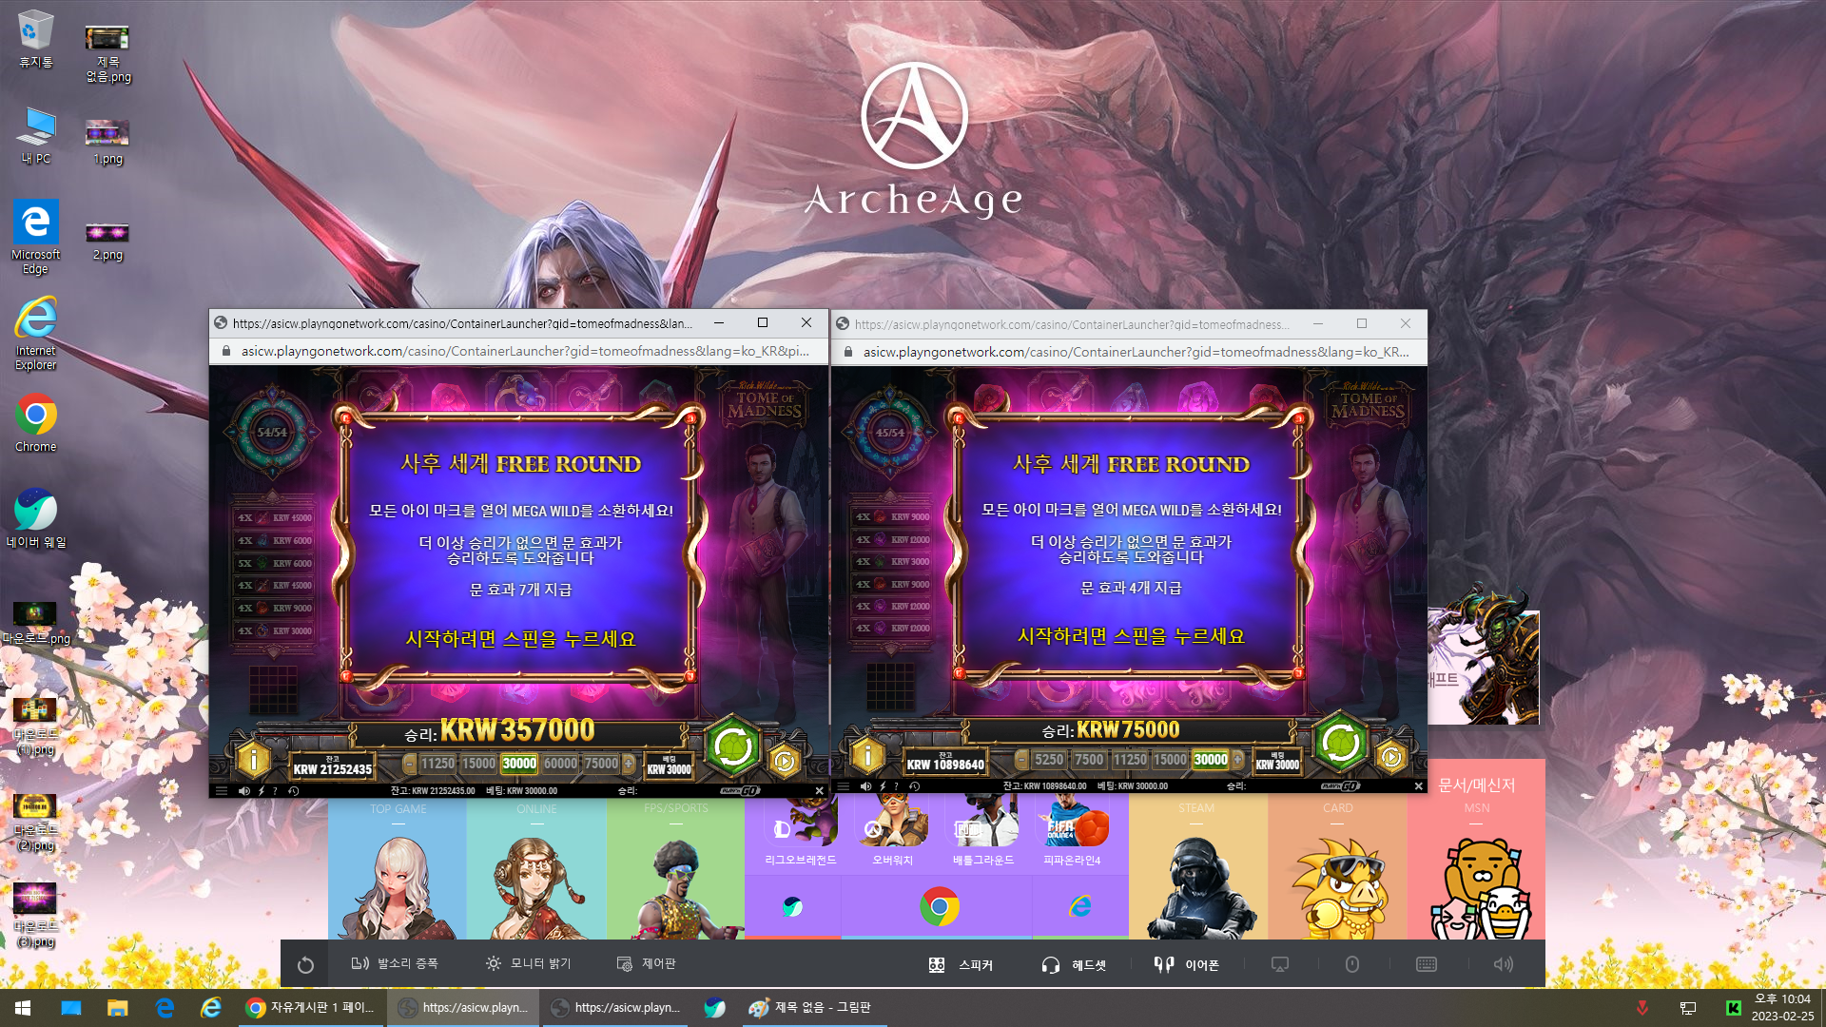Open Chrome from the purple launcher panel
Viewport: 1826px width, 1027px height.
coord(939,907)
